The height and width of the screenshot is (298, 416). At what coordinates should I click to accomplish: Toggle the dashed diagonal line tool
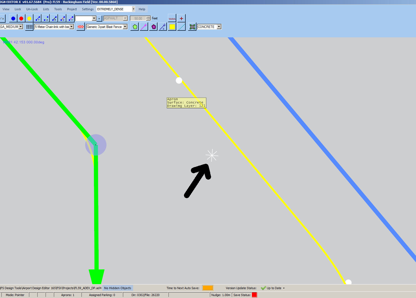(x=181, y=27)
